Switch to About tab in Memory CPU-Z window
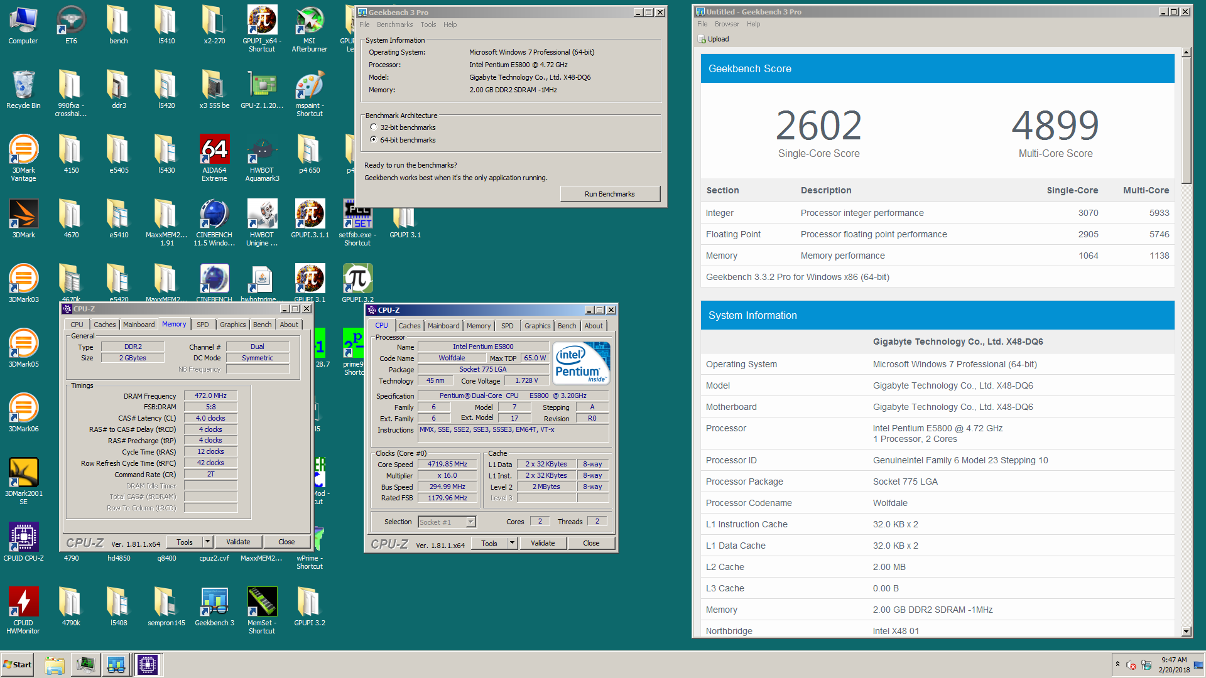This screenshot has height=678, width=1206. [289, 325]
